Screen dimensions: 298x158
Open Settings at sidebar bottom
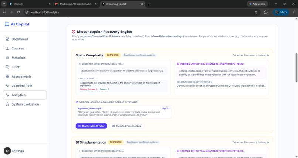[18, 151]
